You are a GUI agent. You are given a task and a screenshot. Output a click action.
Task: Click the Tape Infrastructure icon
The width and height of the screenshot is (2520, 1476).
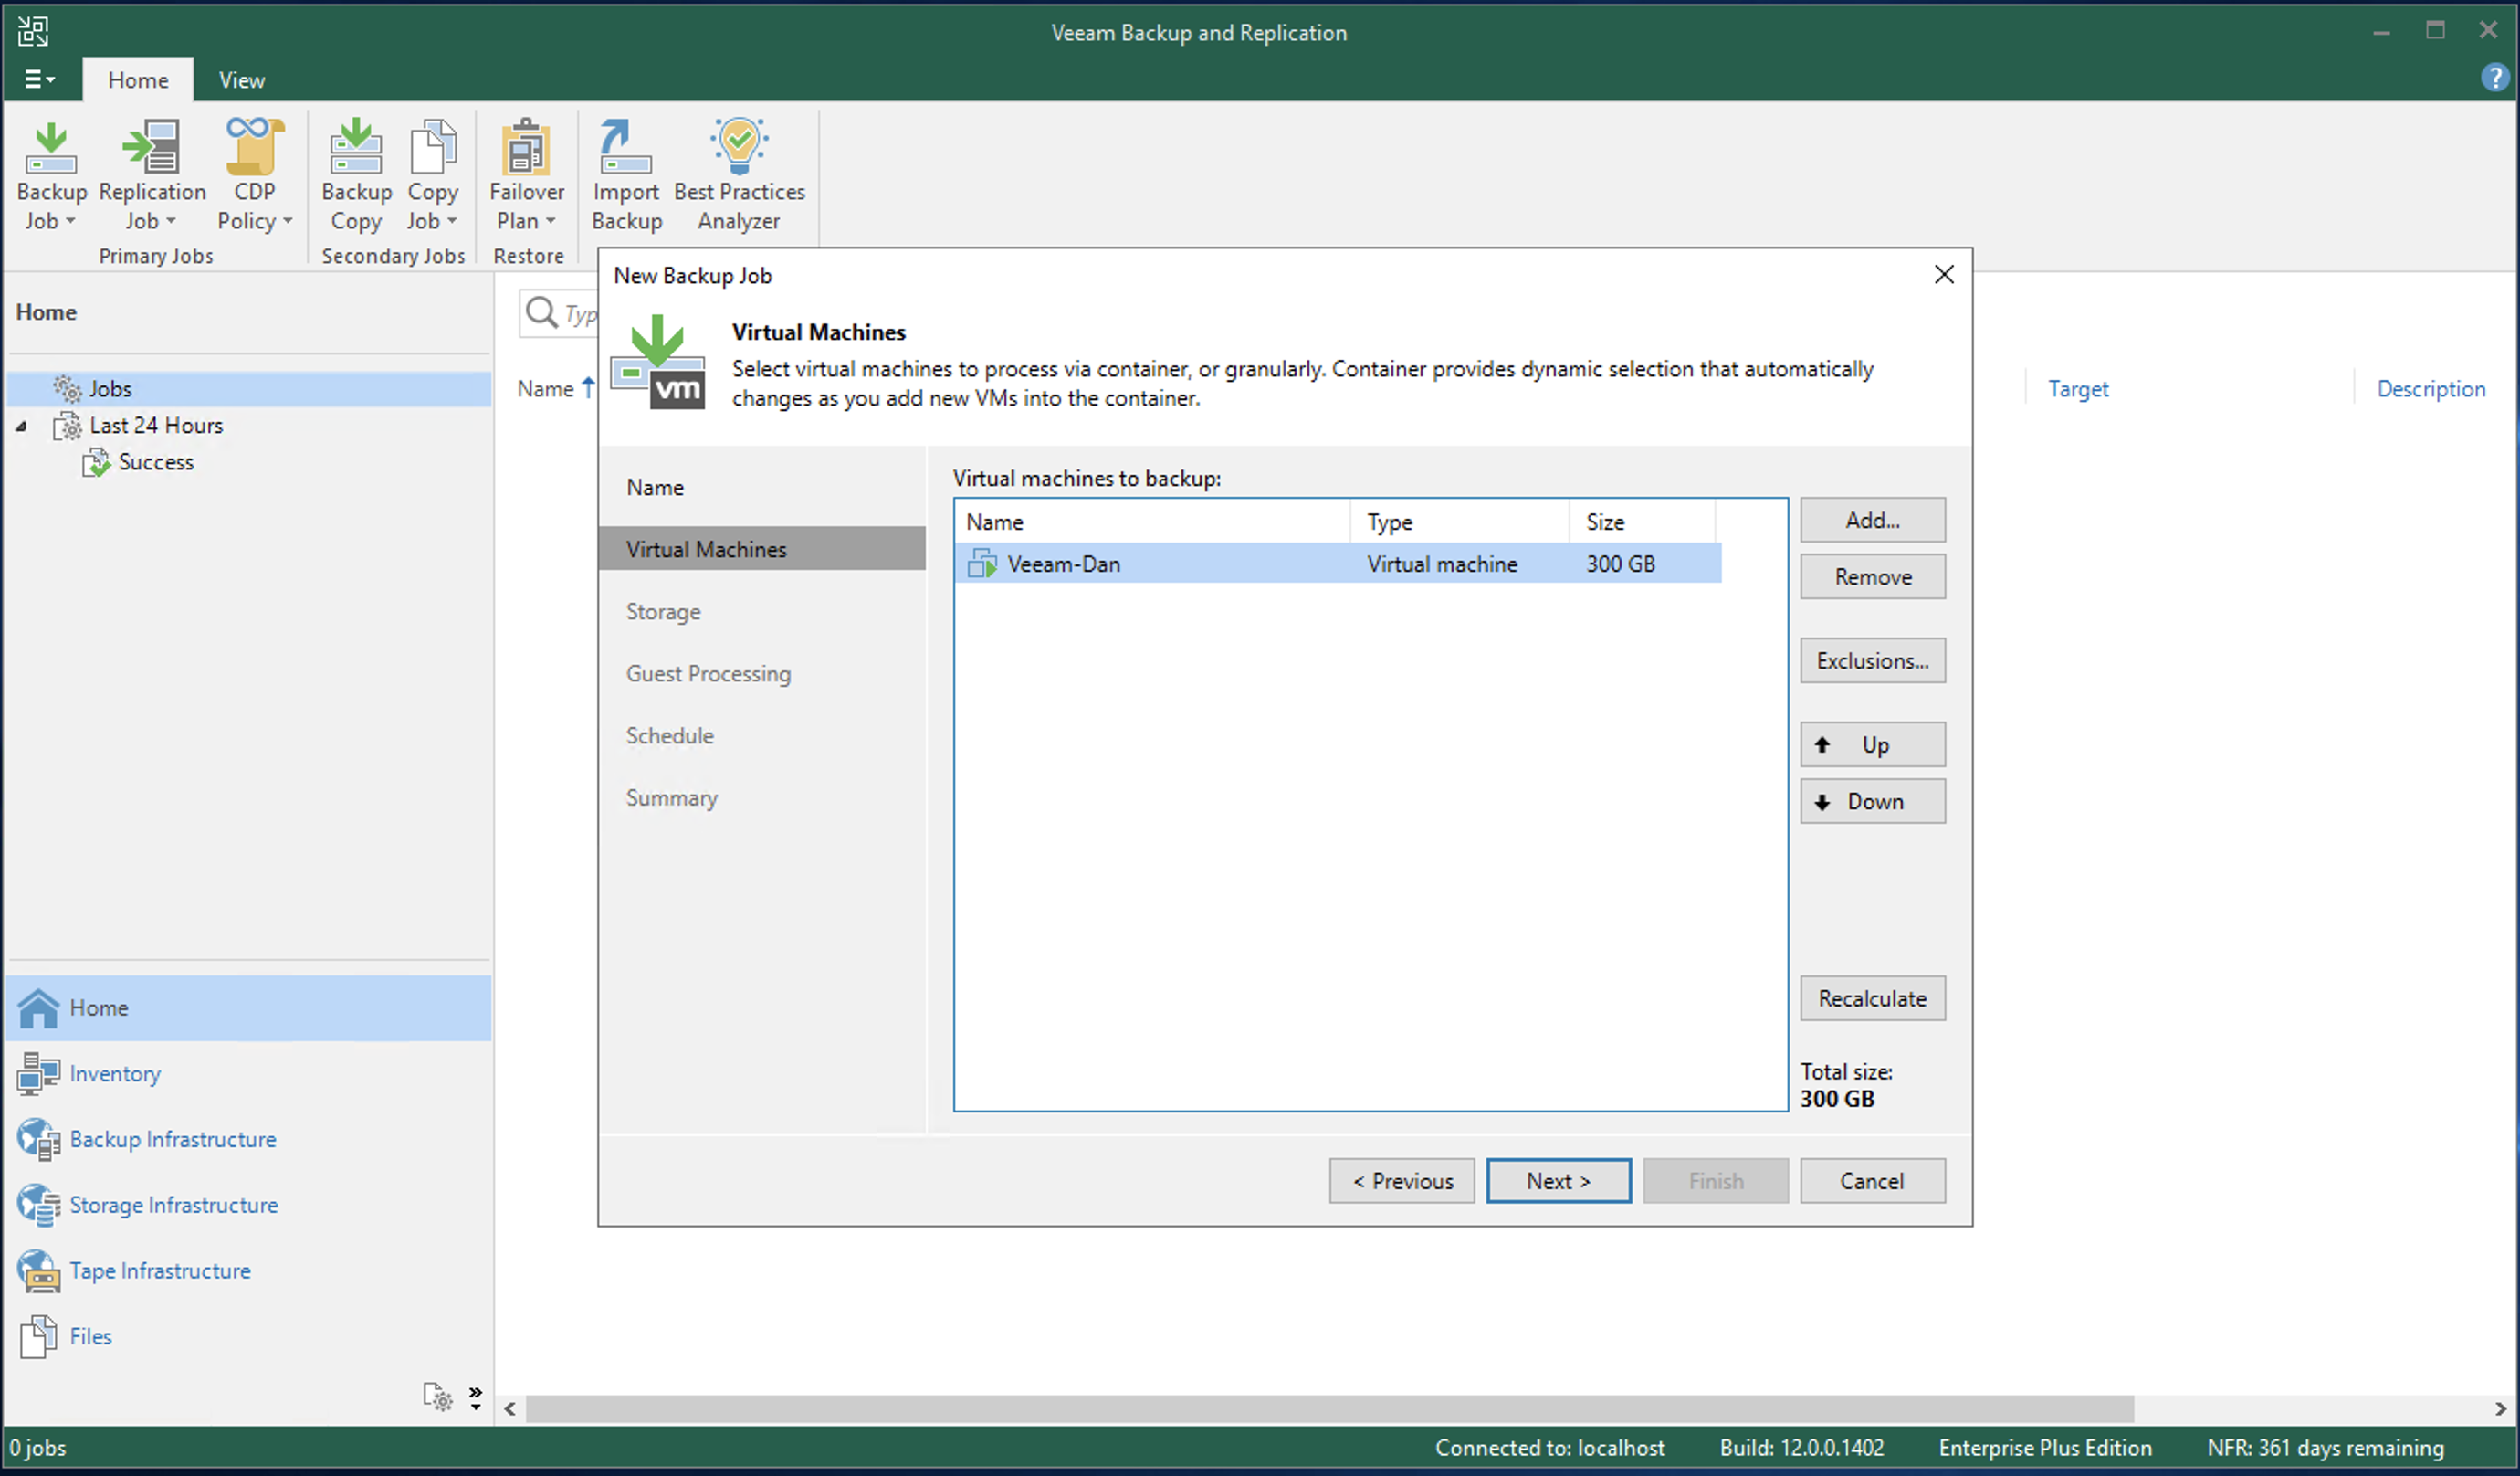pyautogui.click(x=38, y=1270)
